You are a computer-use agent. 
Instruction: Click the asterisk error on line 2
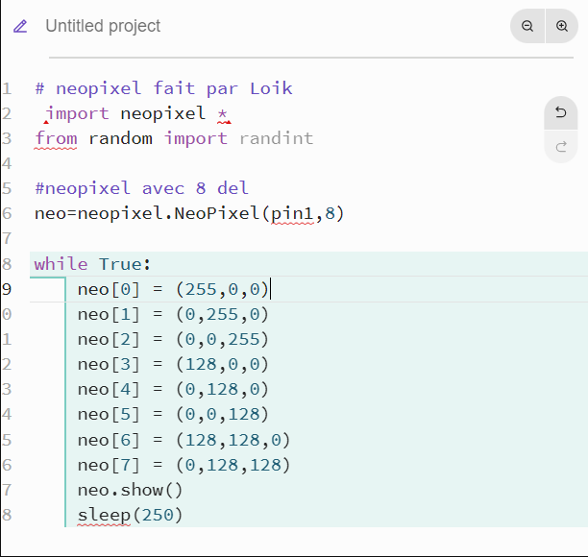(224, 114)
